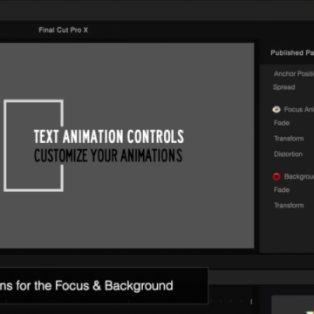The image size is (314, 314).
Task: Select Fade under Background section
Action: [x=282, y=190]
